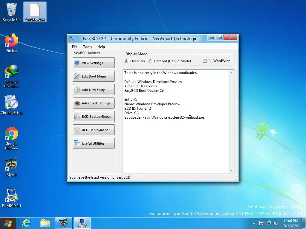Viewport: 306px width, 229px height.
Task: Click the View Settings button
Action: 94,63
